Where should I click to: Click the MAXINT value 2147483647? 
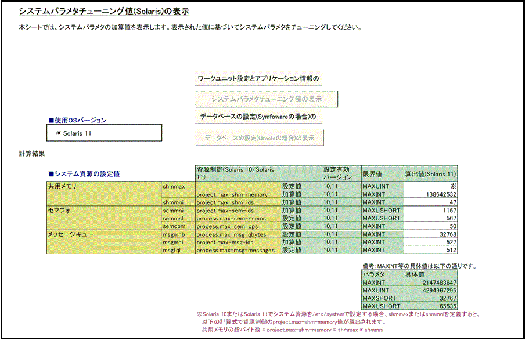(430, 283)
